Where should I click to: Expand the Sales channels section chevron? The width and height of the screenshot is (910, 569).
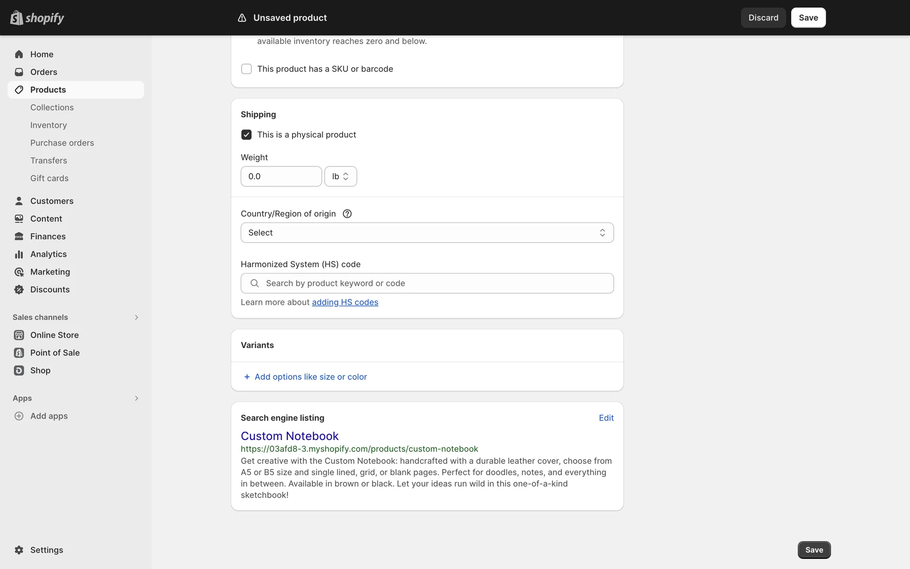pyautogui.click(x=136, y=317)
